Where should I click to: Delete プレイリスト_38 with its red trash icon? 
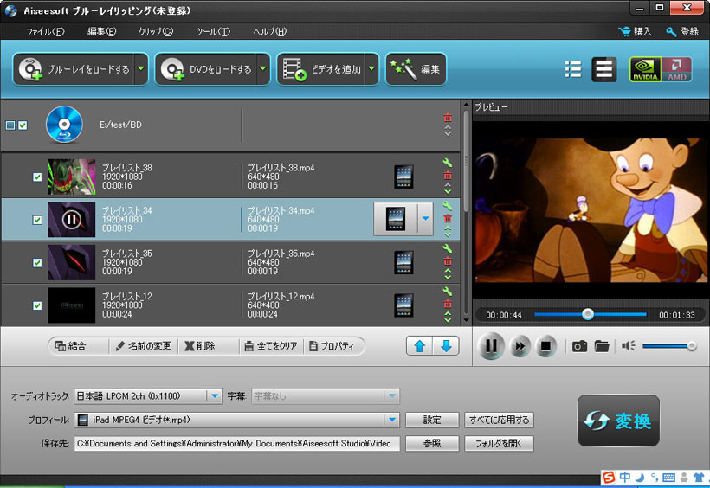click(x=448, y=175)
